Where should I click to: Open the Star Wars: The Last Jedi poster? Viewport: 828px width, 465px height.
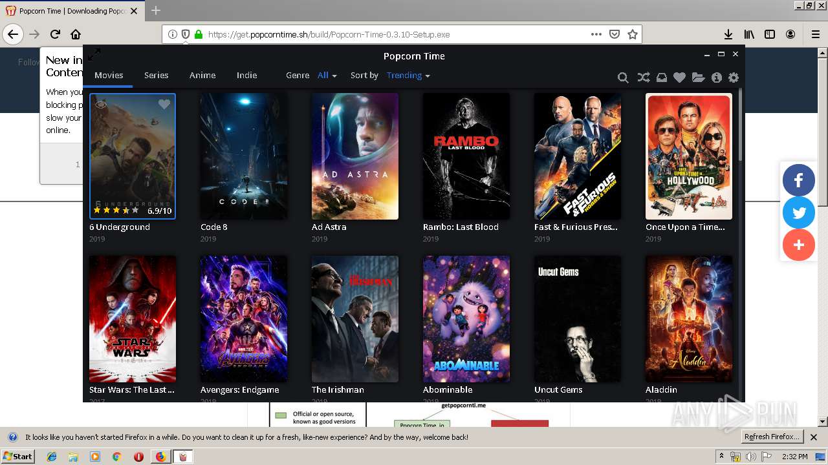[x=133, y=319]
